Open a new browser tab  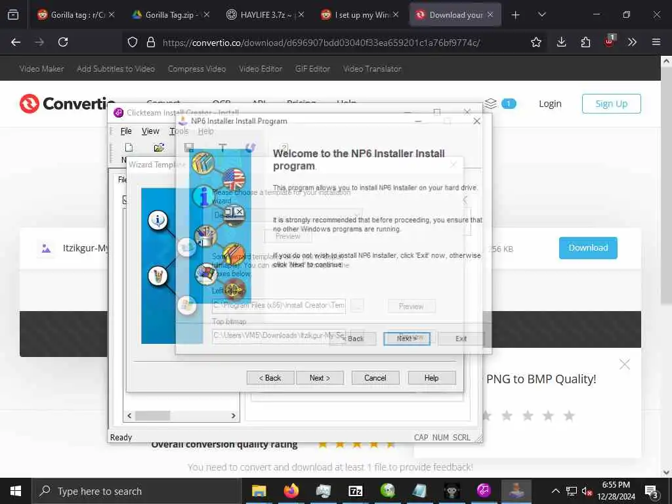516,15
